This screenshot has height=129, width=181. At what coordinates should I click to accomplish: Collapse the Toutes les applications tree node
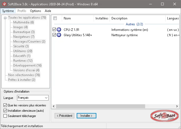click(x=5, y=18)
